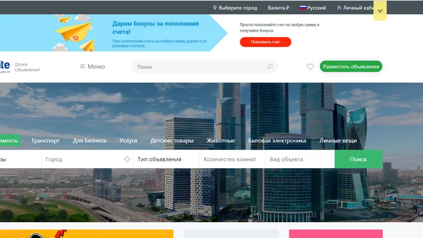The image size is (423, 238).
Task: Click the magnifier icon in search field
Action: pyautogui.click(x=270, y=67)
